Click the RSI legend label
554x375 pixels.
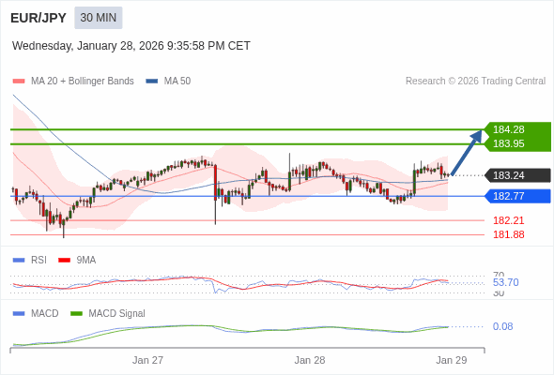[x=38, y=261]
